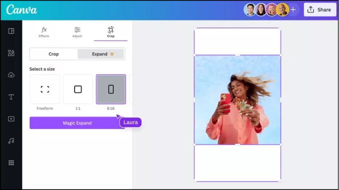
Task: Open the Videos sidebar icon
Action: 11,119
